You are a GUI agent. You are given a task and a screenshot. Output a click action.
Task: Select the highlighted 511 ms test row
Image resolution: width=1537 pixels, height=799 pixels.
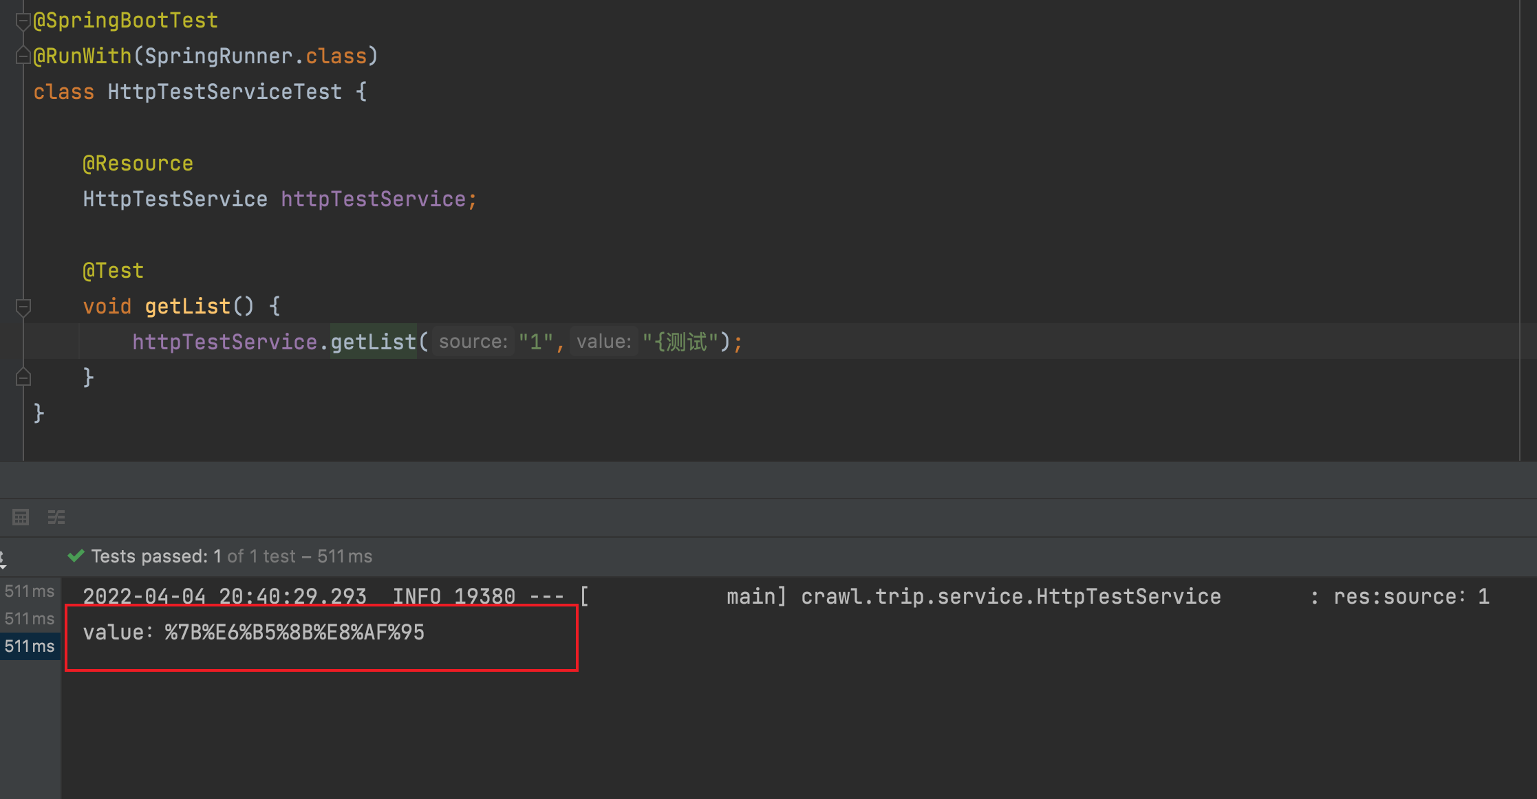pos(30,646)
